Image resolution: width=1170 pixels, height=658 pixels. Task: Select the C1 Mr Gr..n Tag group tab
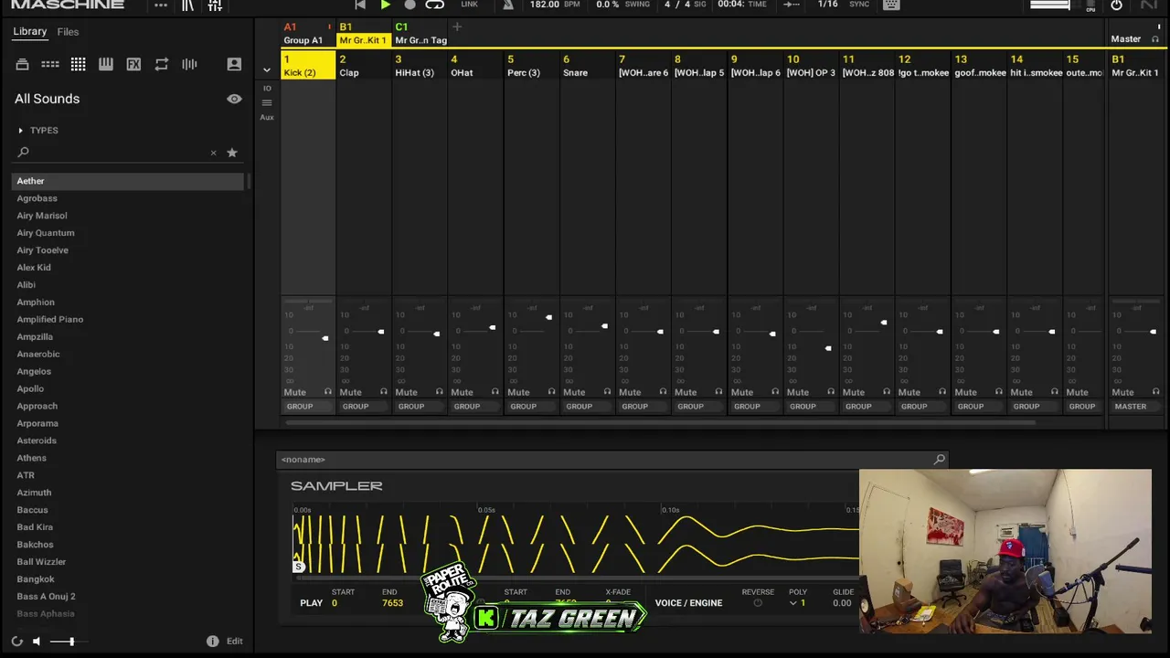[420, 34]
